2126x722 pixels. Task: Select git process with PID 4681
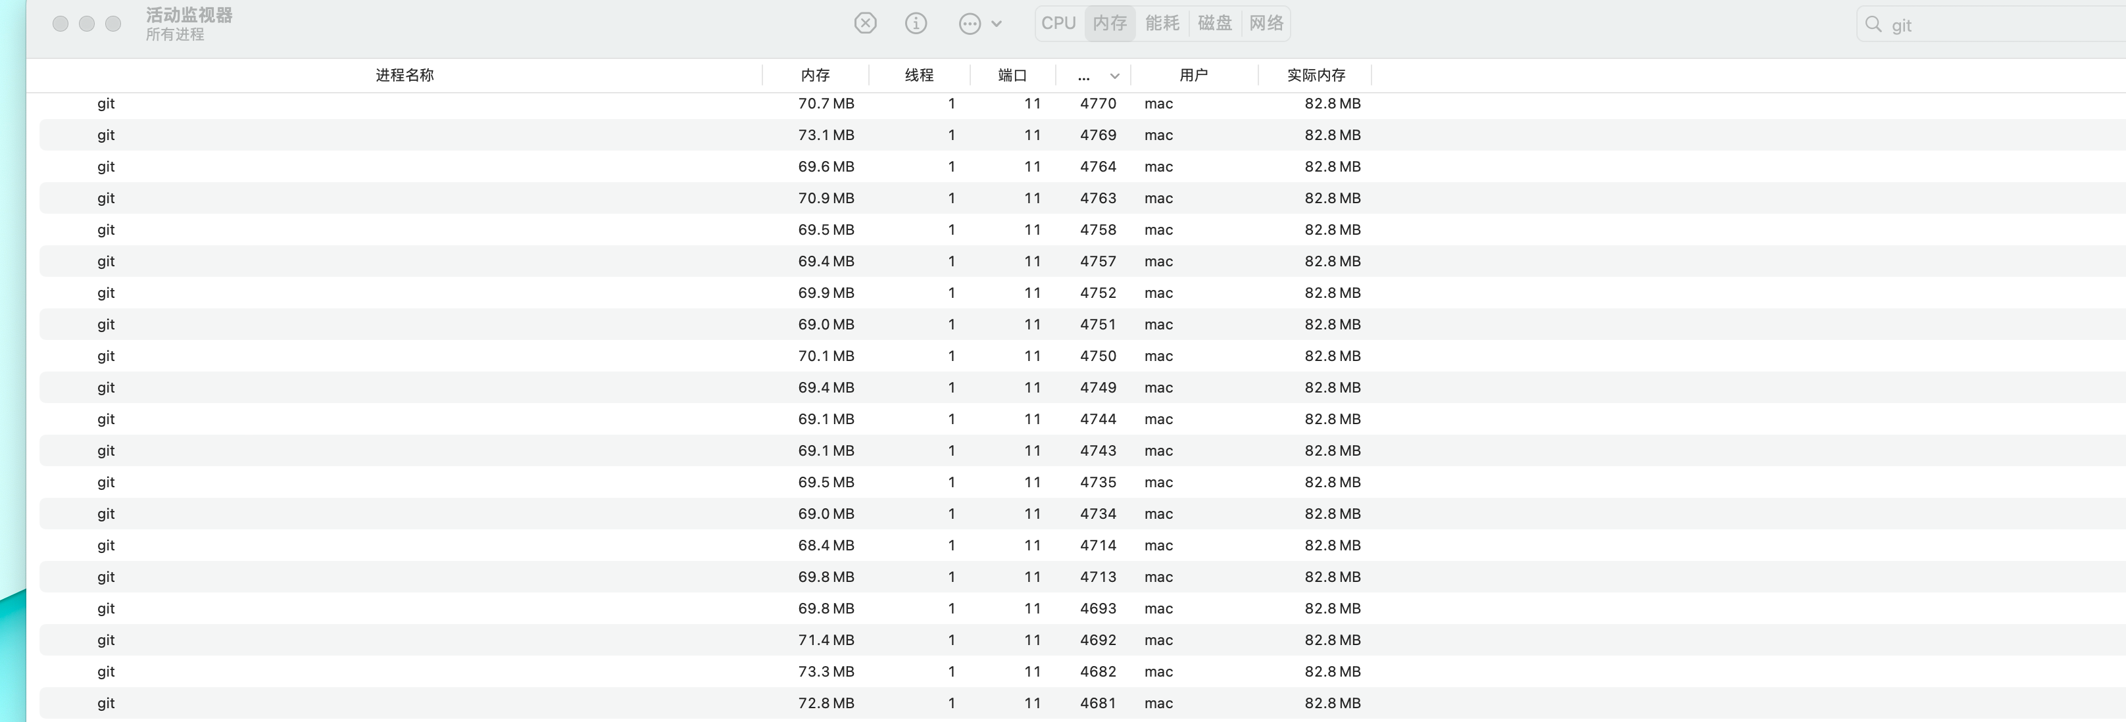pos(1083,703)
